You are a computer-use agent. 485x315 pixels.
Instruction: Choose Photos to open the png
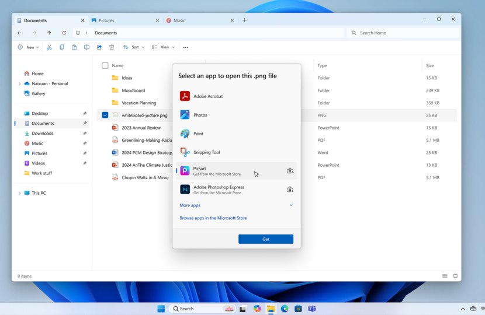(236, 115)
